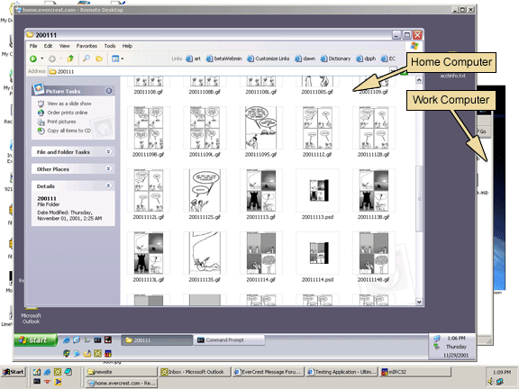Viewport: 519px width, 389px height.
Task: Open the EC link
Action: point(388,59)
